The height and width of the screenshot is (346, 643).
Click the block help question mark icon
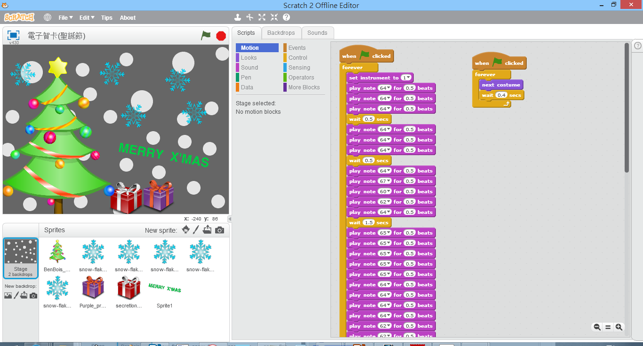(x=286, y=17)
